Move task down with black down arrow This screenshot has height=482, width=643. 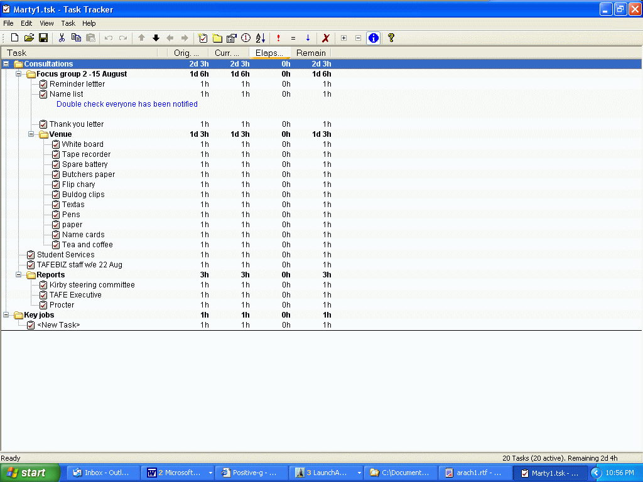[x=156, y=38]
